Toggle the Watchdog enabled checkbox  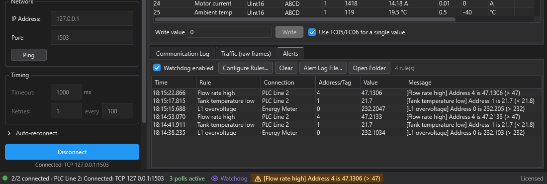click(157, 68)
